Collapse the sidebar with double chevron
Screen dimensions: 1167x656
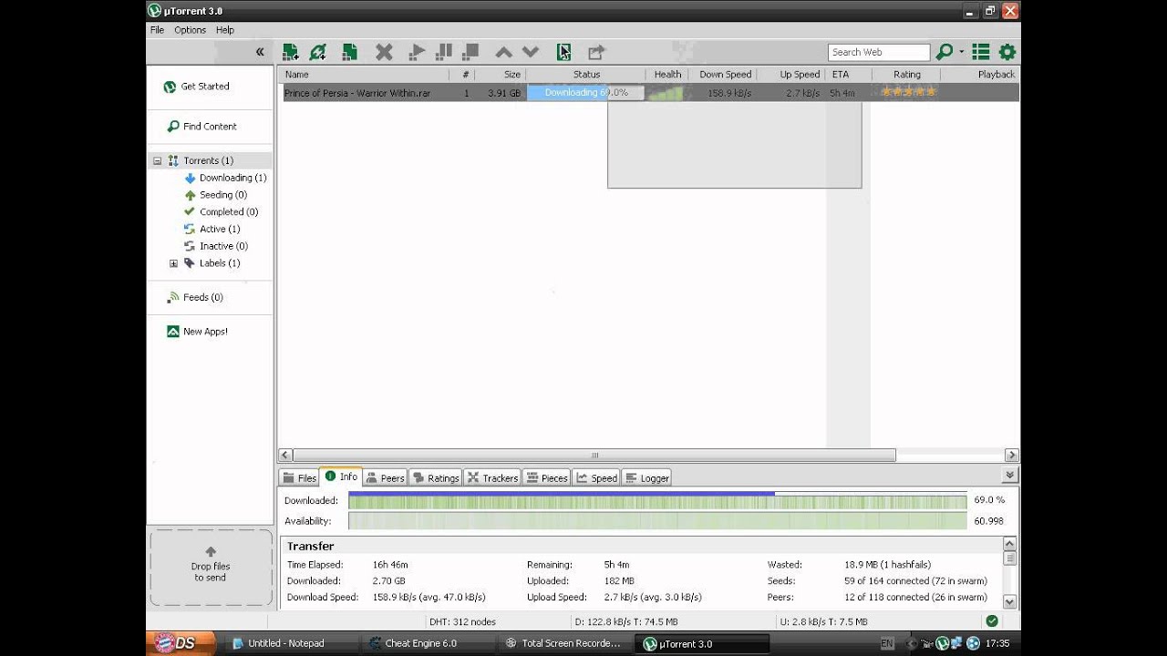click(260, 52)
